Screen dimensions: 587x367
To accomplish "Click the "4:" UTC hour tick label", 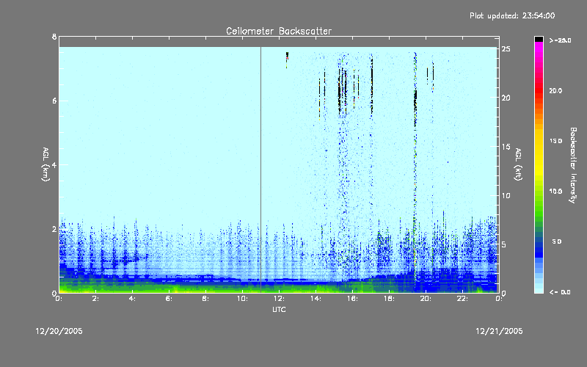I will coord(132,299).
